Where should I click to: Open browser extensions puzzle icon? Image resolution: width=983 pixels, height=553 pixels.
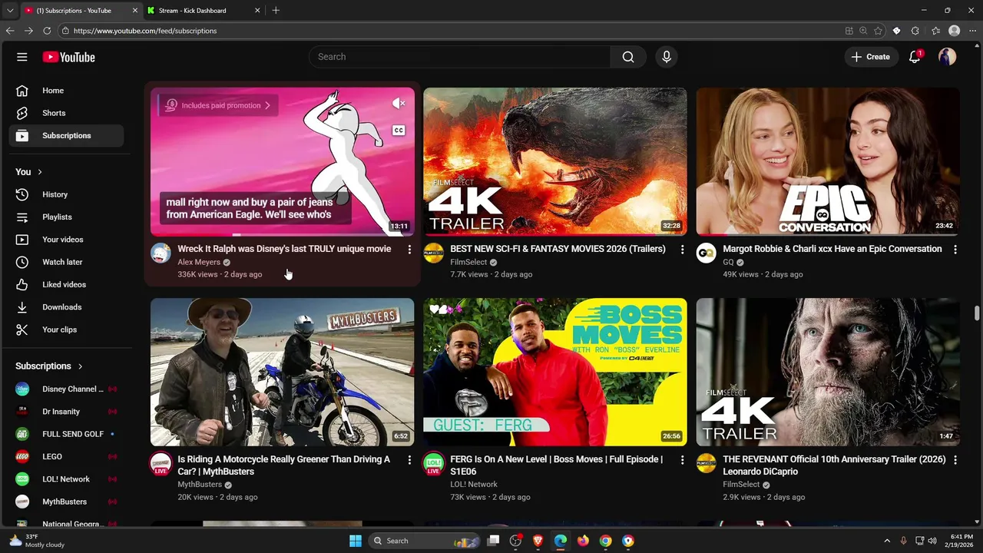point(915,31)
